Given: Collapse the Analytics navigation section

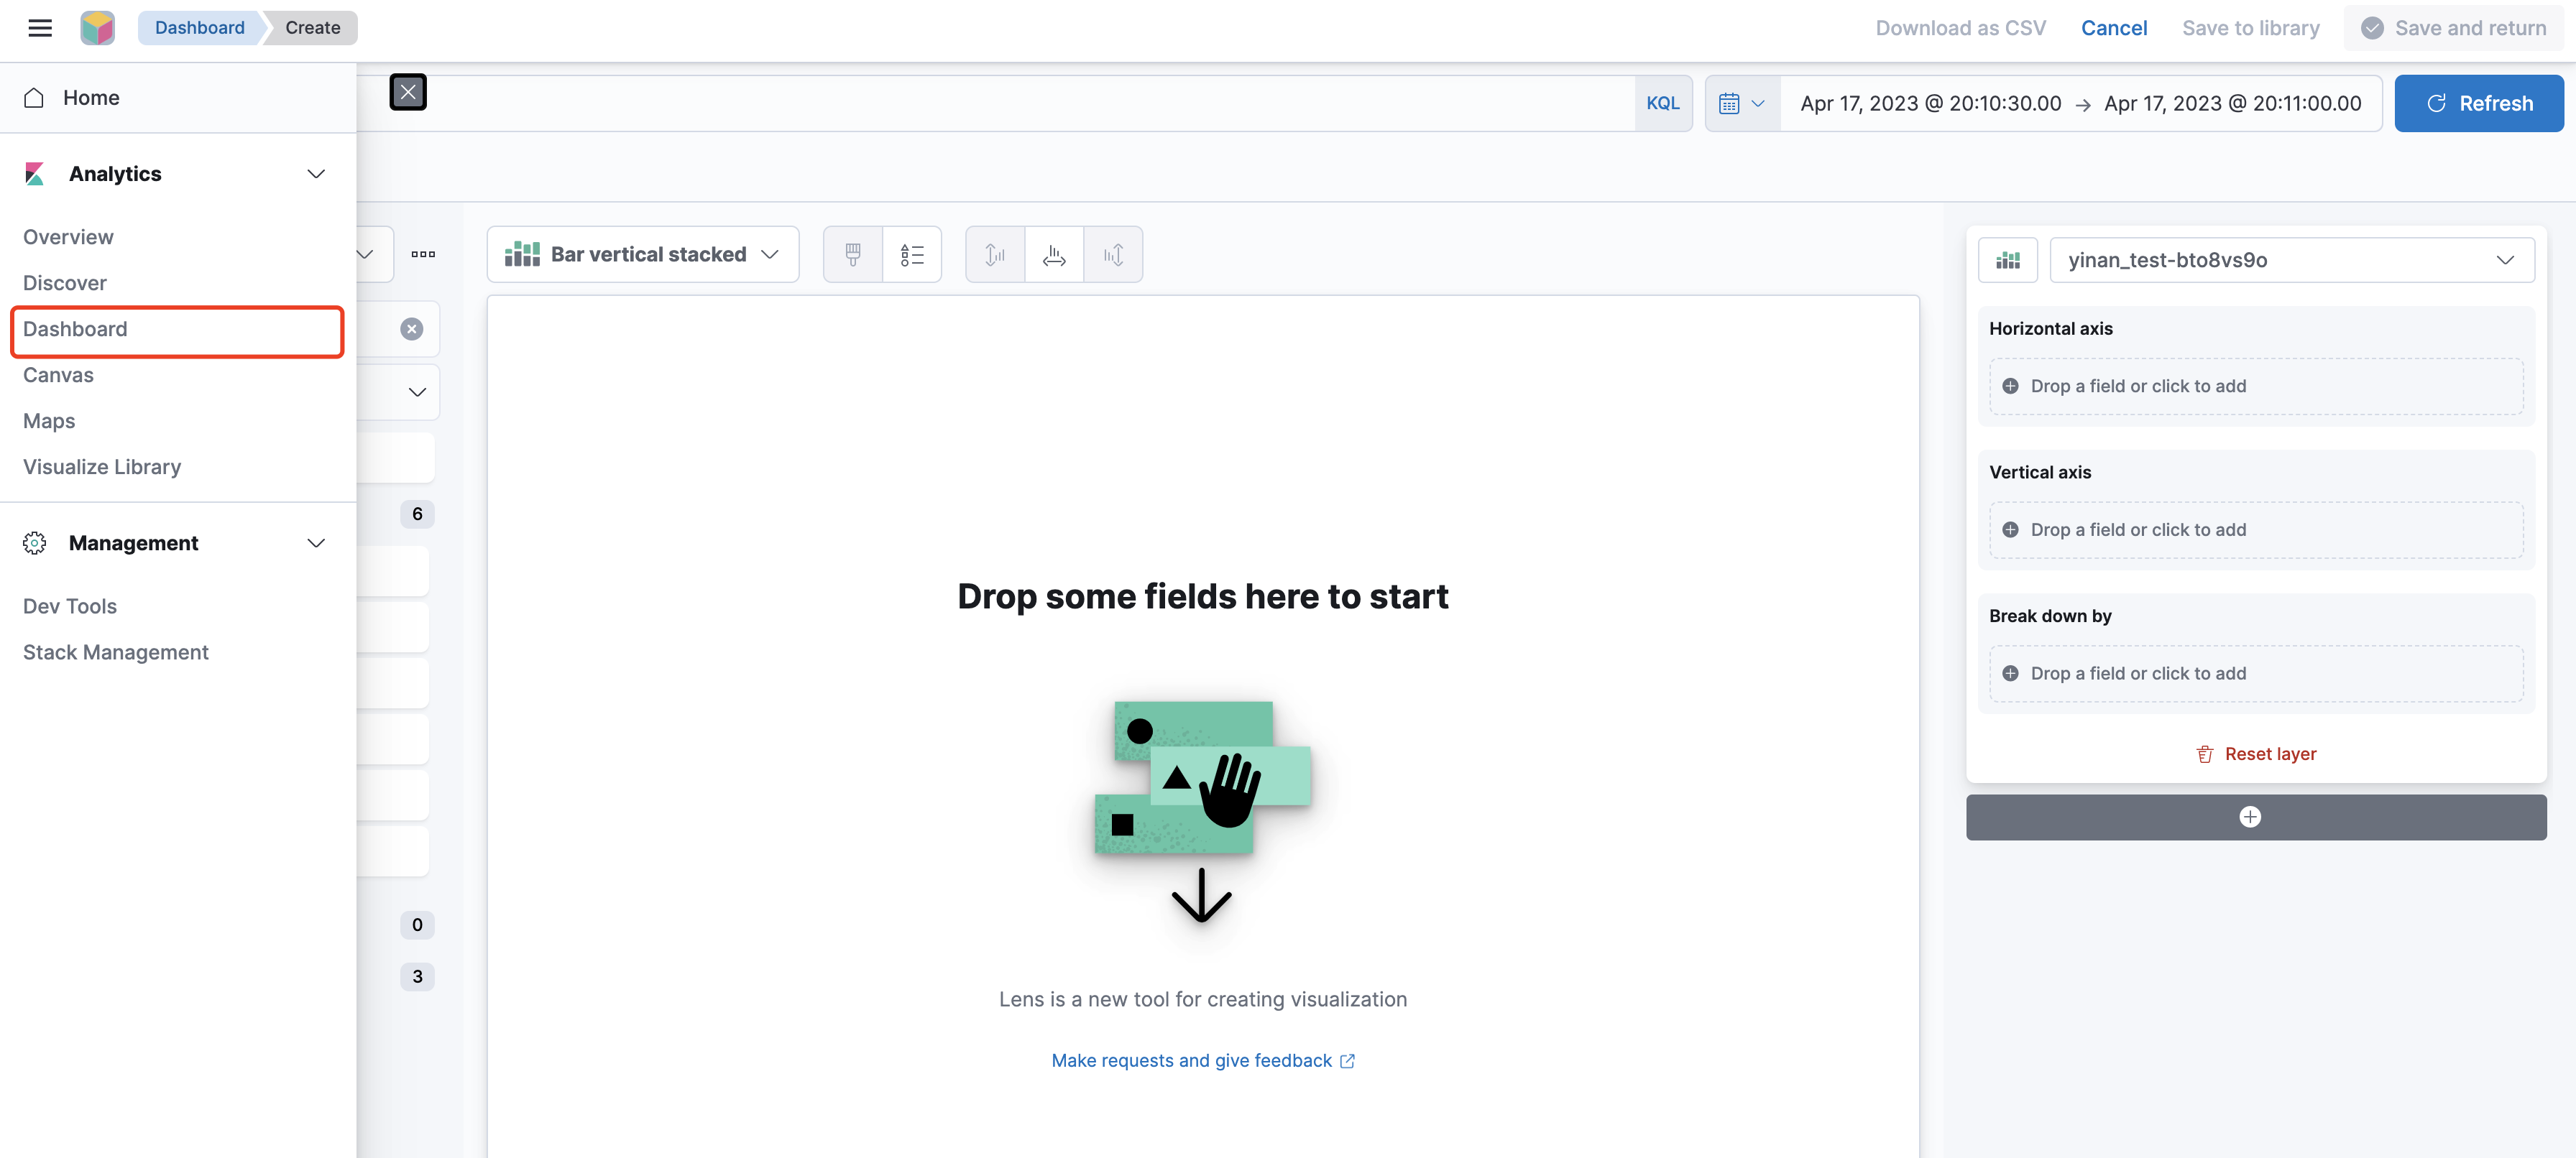Looking at the screenshot, I should tap(316, 174).
